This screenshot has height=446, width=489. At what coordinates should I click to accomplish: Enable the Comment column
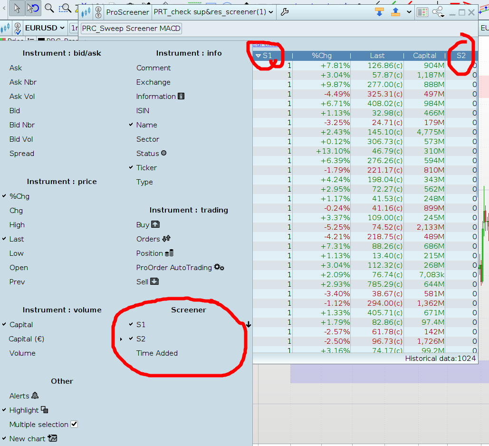153,68
